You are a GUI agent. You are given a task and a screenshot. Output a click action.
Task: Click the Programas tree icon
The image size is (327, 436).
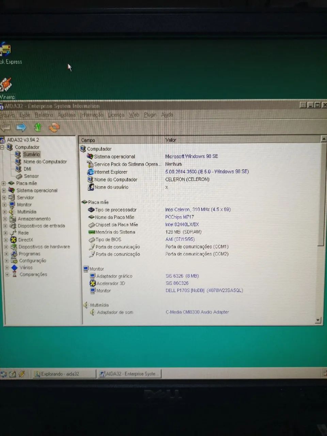14,254
